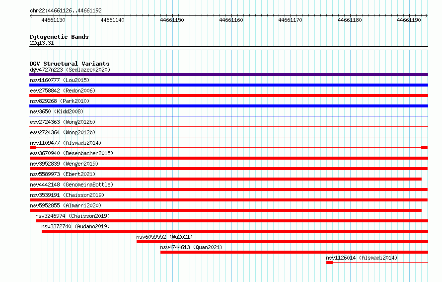Click the red nsv5952855 variant bar
This screenshot has height=282, width=442.
tap(225, 210)
